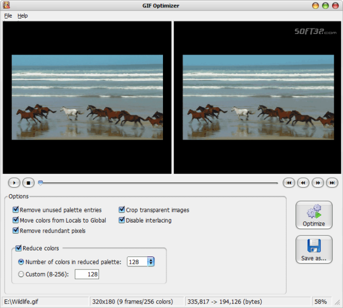Jump to the last frame
The width and height of the screenshot is (343, 308).
(x=332, y=183)
